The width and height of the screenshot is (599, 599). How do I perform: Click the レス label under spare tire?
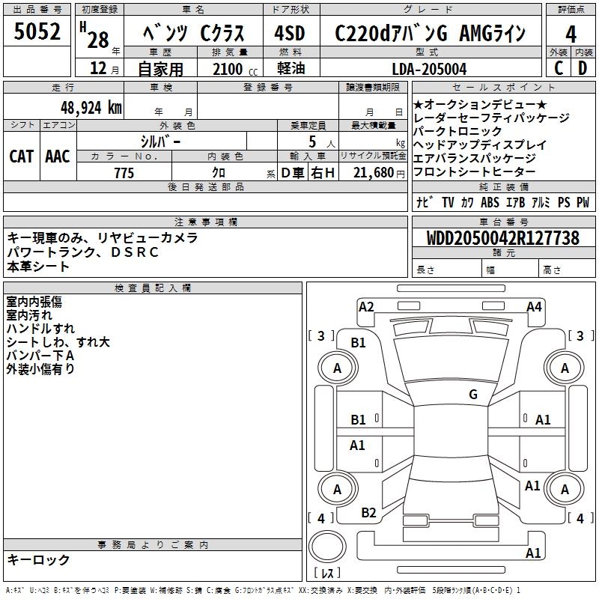(x=327, y=573)
